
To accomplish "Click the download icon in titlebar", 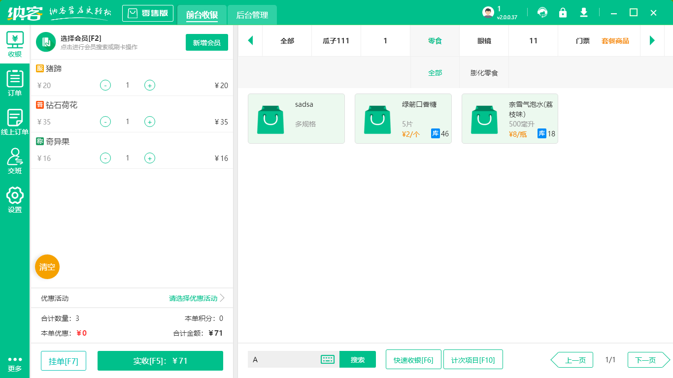I will [x=584, y=13].
